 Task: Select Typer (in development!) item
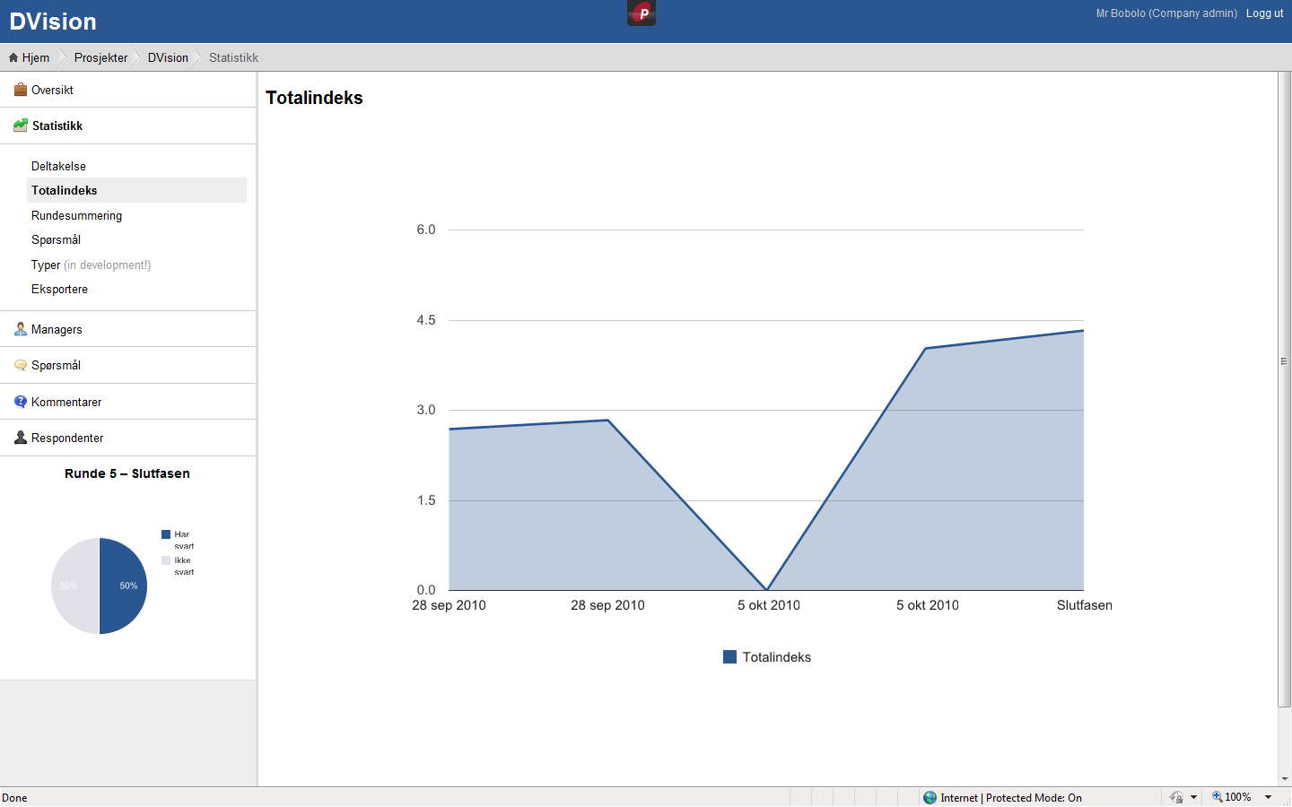[91, 265]
